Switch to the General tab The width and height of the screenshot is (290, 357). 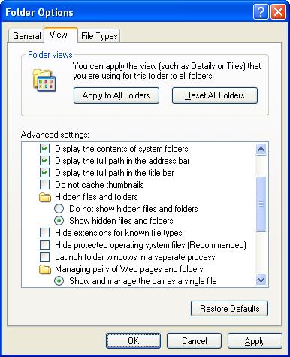coord(26,36)
